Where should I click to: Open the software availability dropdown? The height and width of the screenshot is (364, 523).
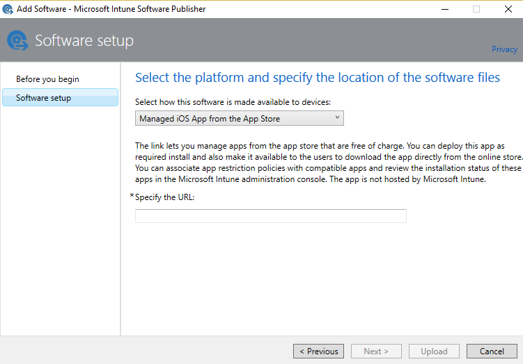[239, 119]
